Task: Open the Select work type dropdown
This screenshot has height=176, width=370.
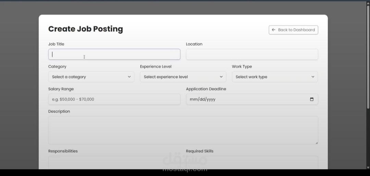Action: pos(275,77)
